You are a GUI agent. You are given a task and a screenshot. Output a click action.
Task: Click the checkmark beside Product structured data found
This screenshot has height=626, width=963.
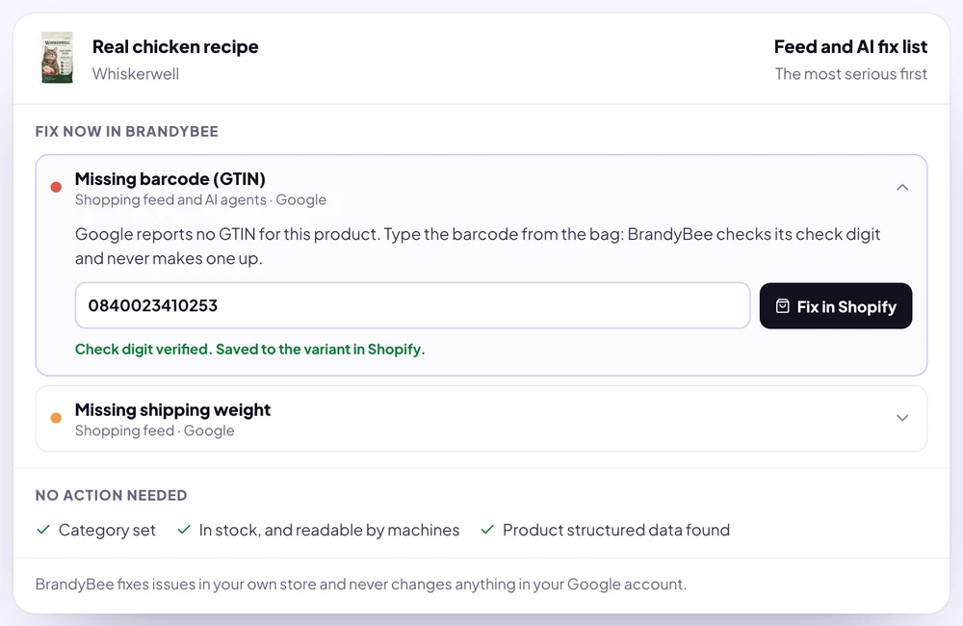click(x=487, y=530)
